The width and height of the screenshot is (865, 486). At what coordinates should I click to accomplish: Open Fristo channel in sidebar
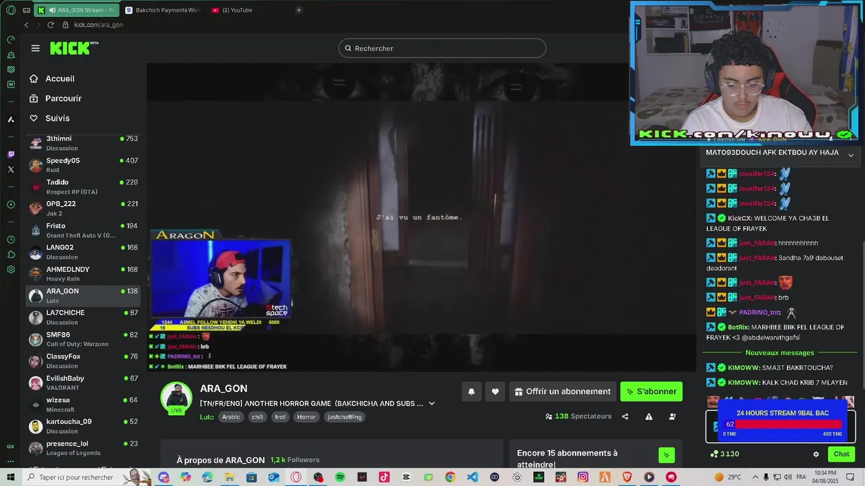(83, 230)
